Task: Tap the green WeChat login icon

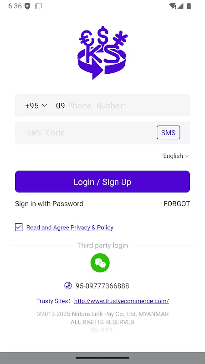Action: pos(100,263)
